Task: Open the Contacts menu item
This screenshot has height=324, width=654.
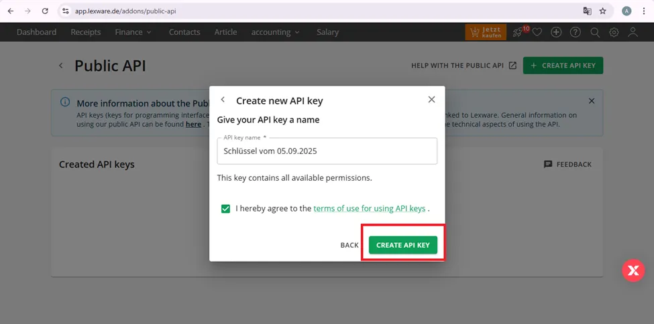Action: (x=184, y=32)
